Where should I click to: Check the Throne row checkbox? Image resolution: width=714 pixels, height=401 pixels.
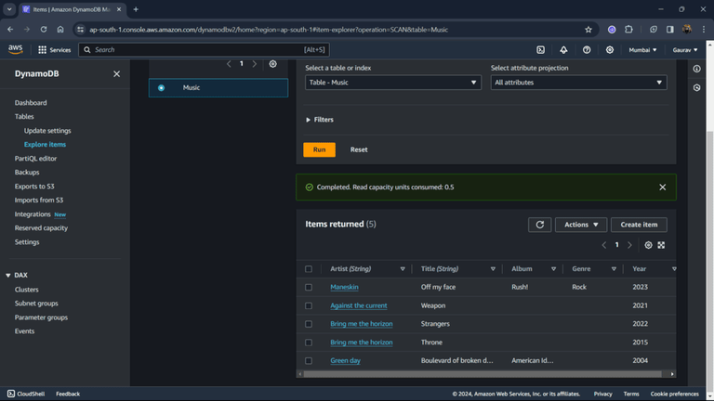(x=309, y=343)
